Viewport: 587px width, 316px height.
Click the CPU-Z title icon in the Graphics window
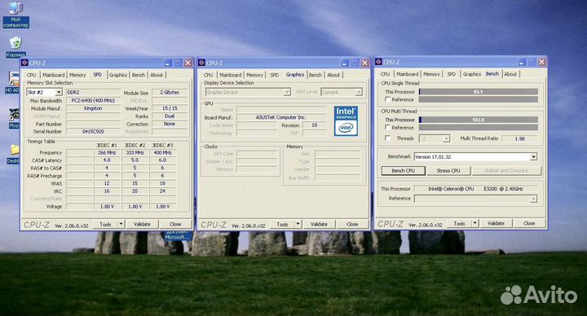coord(201,63)
